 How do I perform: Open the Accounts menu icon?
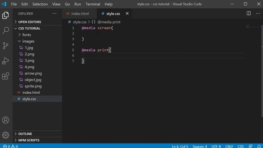click(5, 120)
